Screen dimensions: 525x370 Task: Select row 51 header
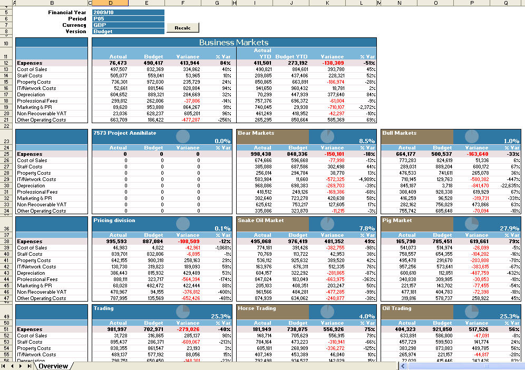click(x=6, y=329)
